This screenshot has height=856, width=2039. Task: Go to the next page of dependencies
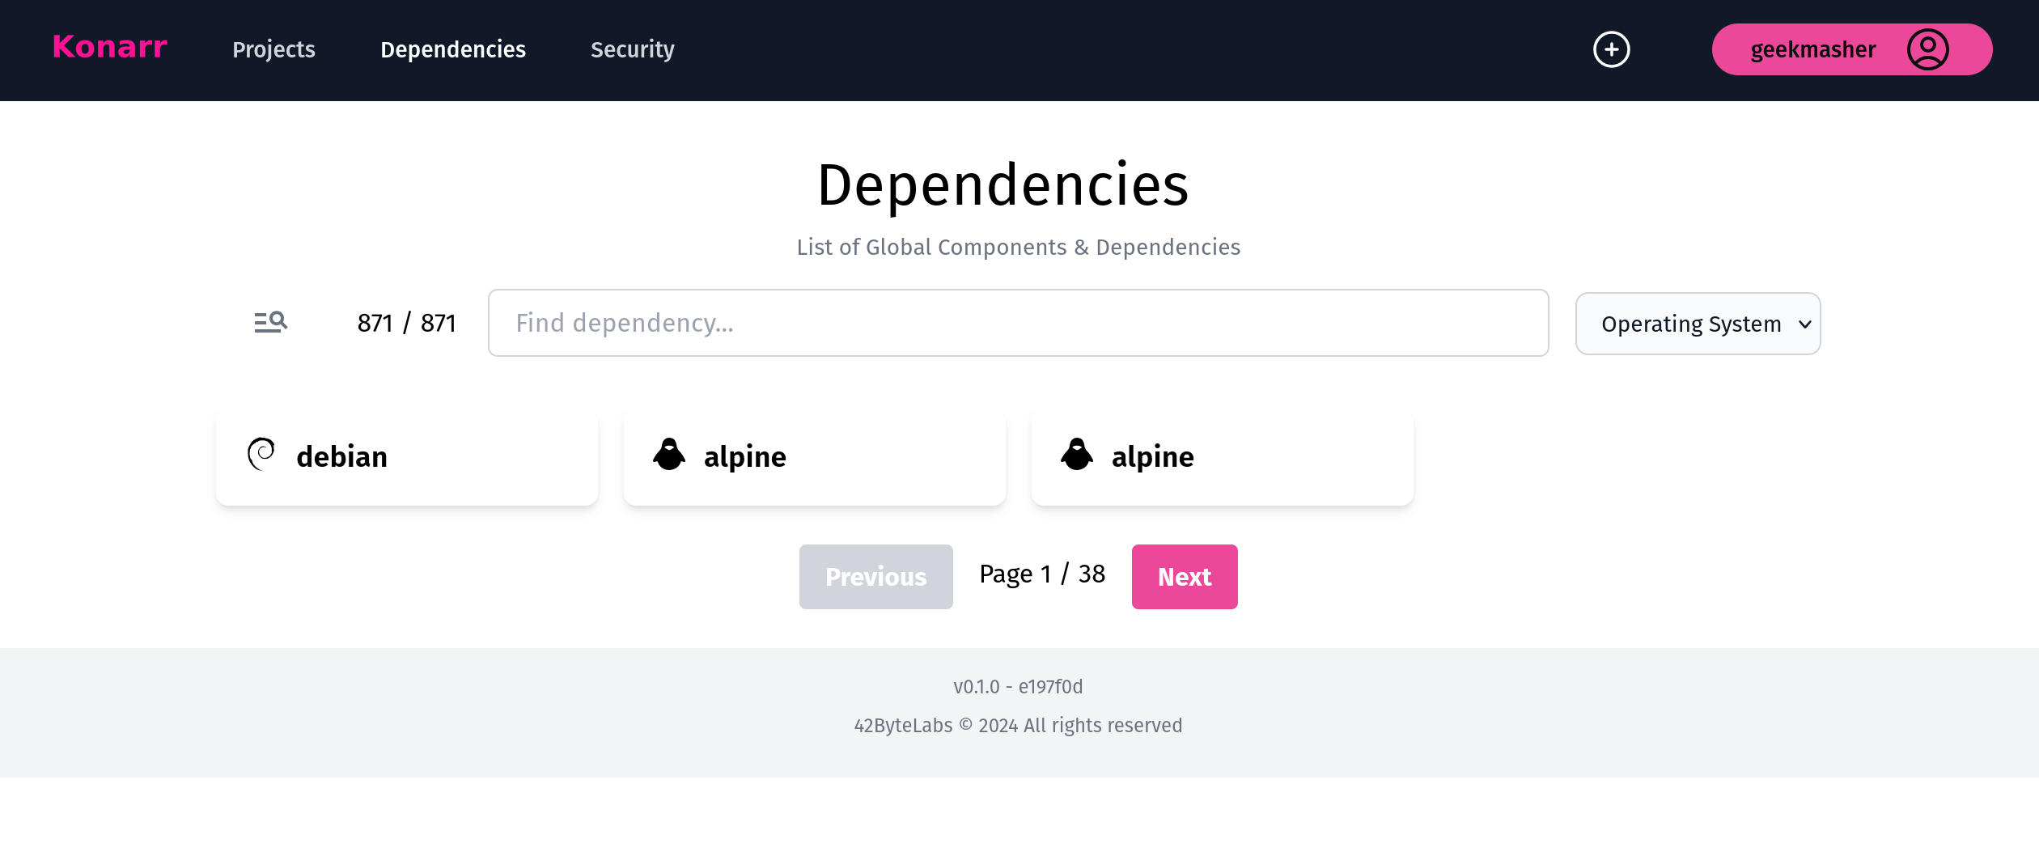coord(1185,576)
